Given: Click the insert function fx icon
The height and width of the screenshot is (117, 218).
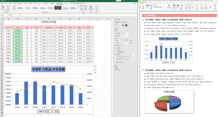Looking at the screenshot, I should pyautogui.click(x=19, y=15).
